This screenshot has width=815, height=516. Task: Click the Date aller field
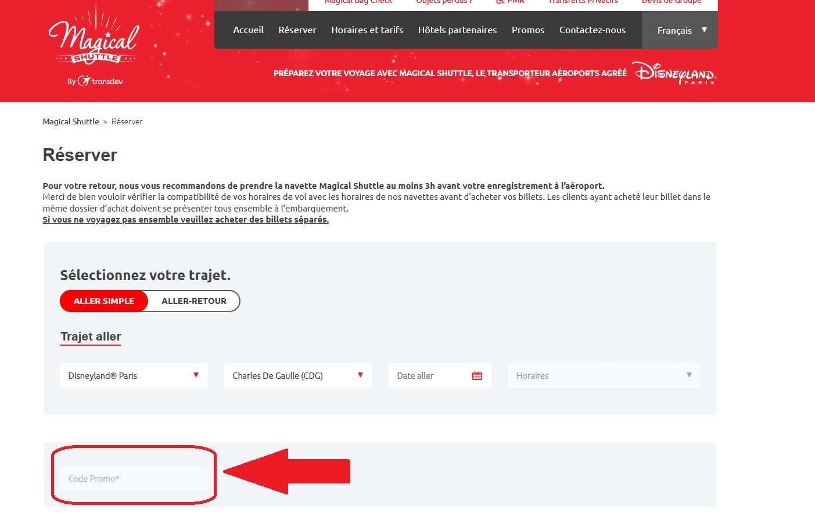click(440, 375)
